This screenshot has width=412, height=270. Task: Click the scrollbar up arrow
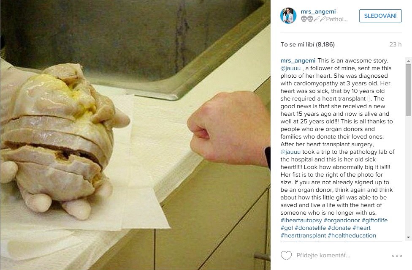tap(408, 61)
